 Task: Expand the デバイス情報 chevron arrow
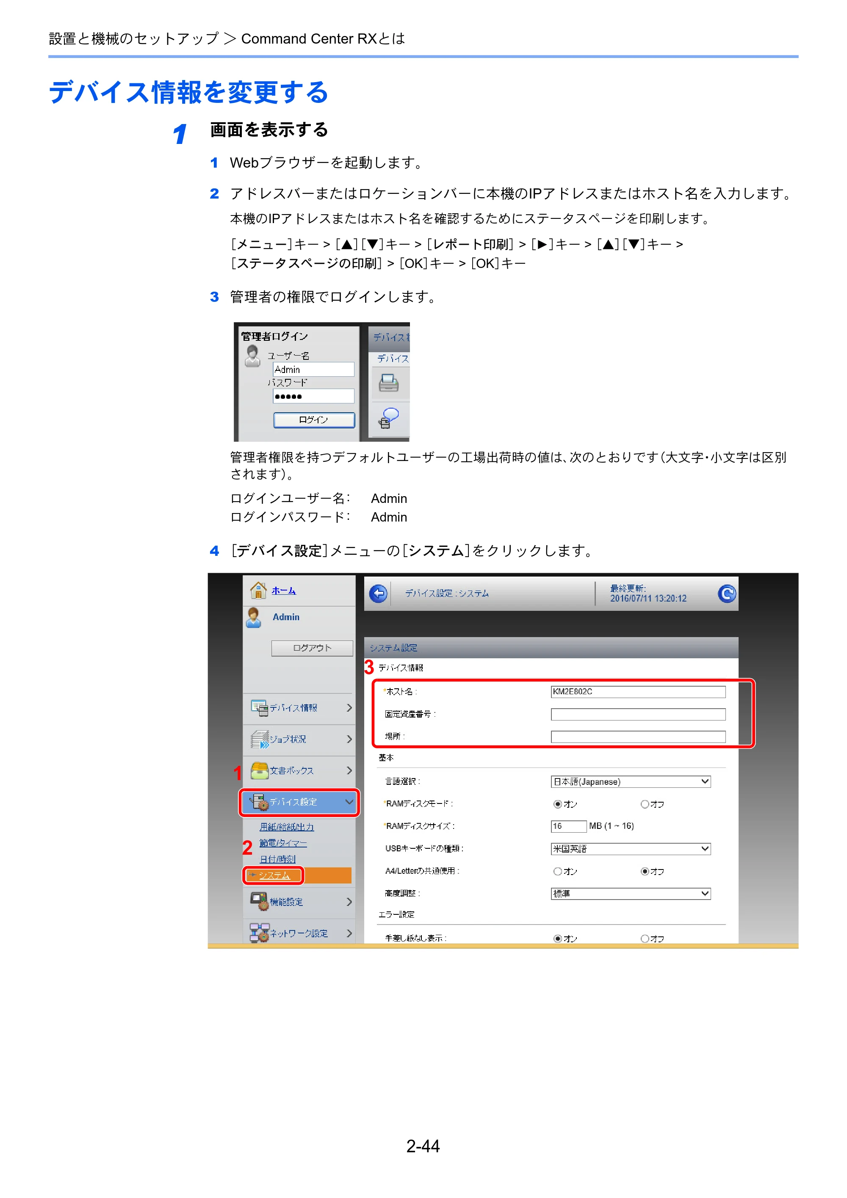tap(349, 707)
